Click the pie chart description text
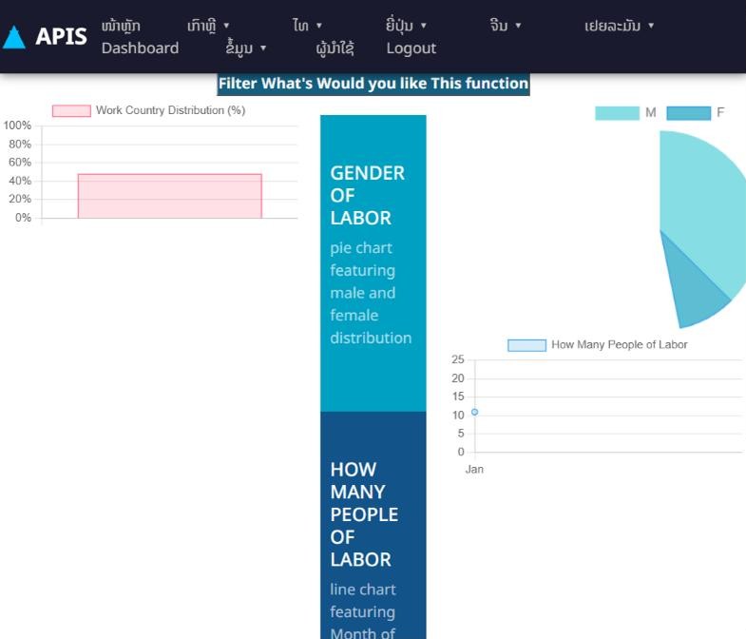Viewport: 746px width, 639px height. [x=371, y=293]
